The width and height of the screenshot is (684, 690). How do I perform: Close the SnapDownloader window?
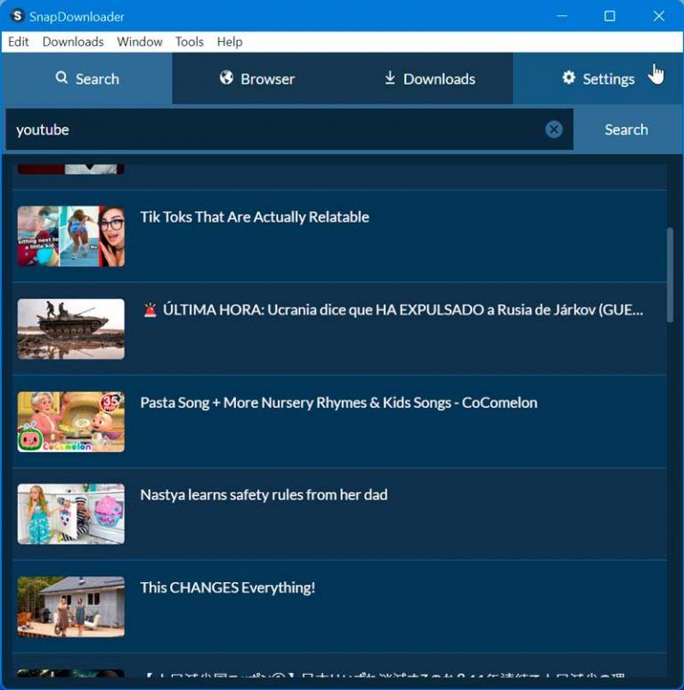click(x=658, y=16)
